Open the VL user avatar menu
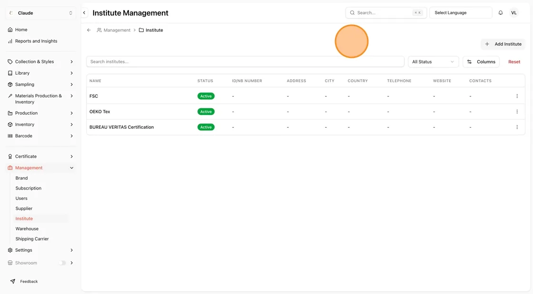Screen dimensions: 533x294 click(513, 13)
